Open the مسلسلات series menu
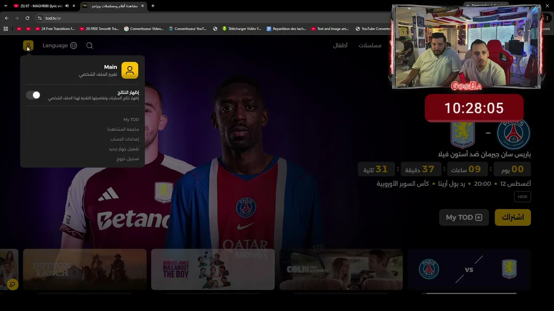Viewport: 554px width, 311px height. pos(370,45)
